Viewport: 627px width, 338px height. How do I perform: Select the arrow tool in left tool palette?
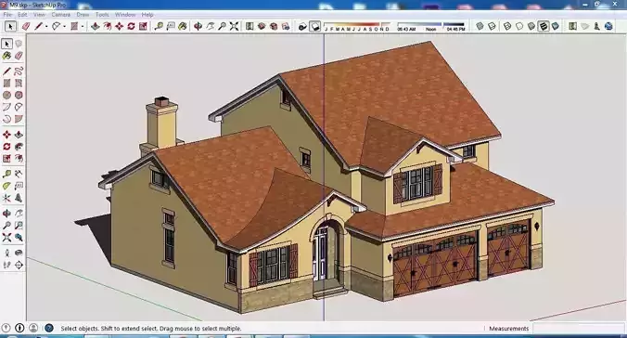point(6,44)
